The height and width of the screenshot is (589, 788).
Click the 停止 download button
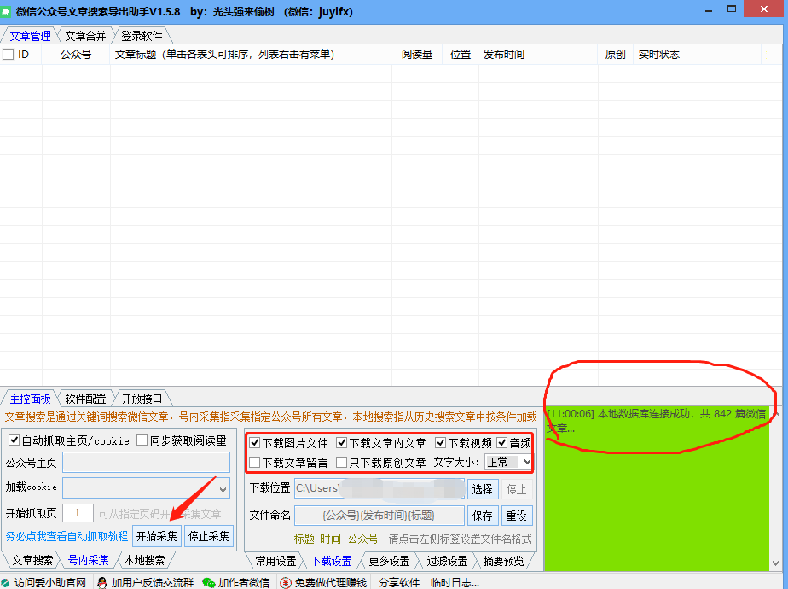click(516, 489)
